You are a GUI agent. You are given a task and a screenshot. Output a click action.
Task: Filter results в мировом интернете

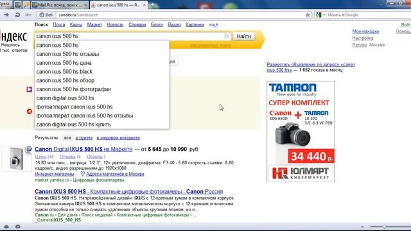(x=118, y=138)
